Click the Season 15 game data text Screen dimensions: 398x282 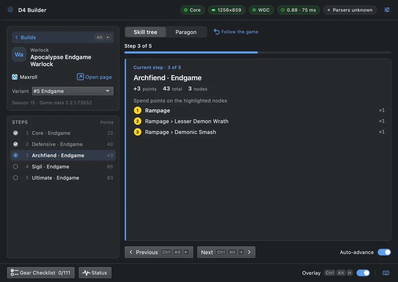(x=52, y=103)
